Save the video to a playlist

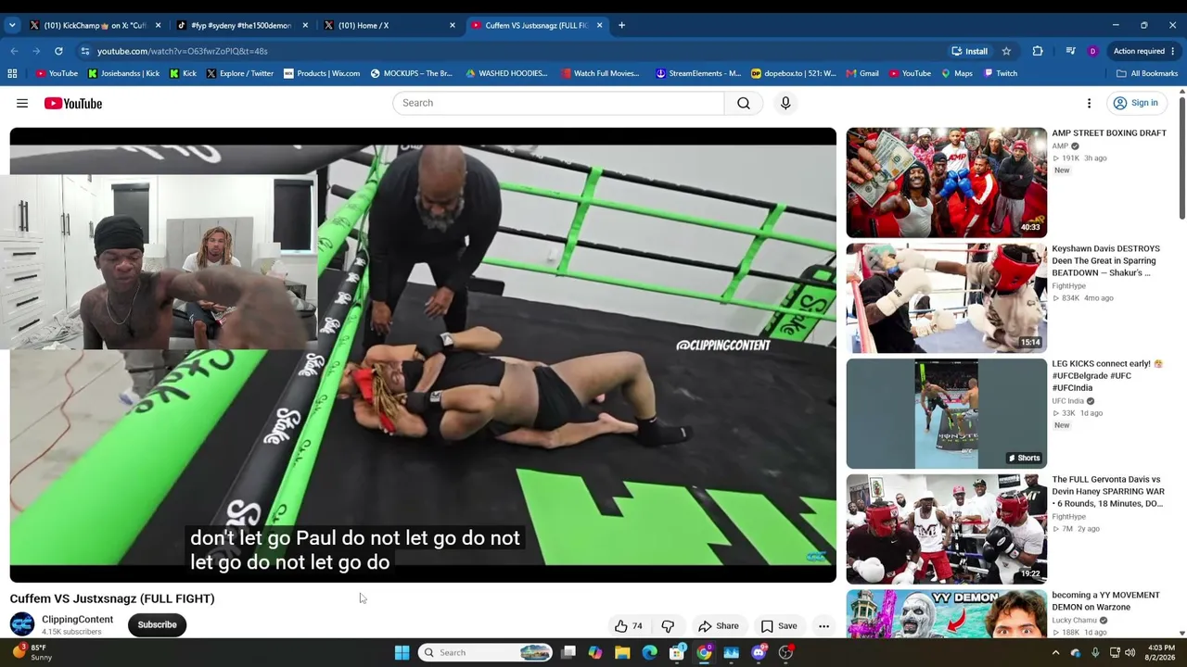[779, 626]
